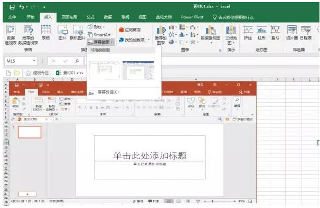
Task: Choose the second available window thumbnail
Action: [138, 71]
